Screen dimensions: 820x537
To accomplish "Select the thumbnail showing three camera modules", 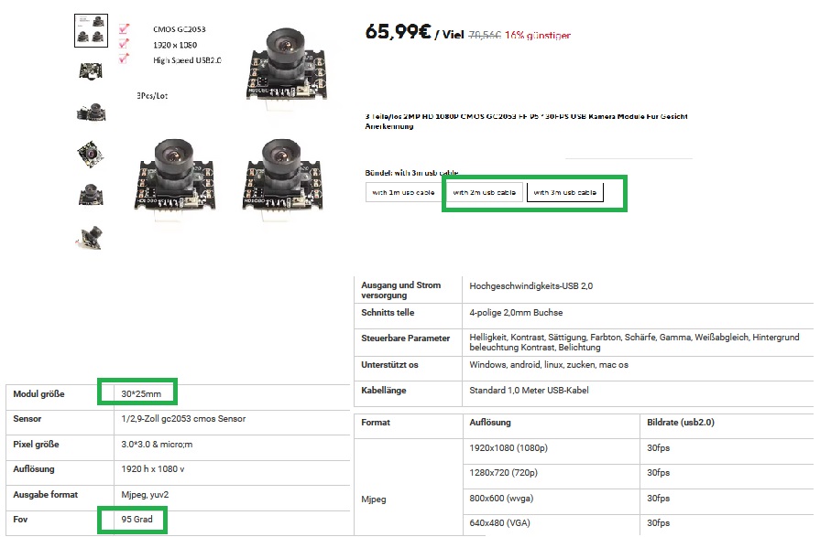I will click(x=91, y=30).
